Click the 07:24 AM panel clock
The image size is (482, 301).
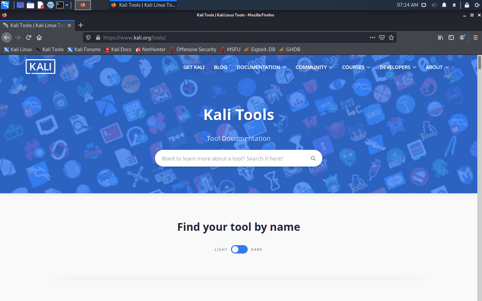click(407, 5)
